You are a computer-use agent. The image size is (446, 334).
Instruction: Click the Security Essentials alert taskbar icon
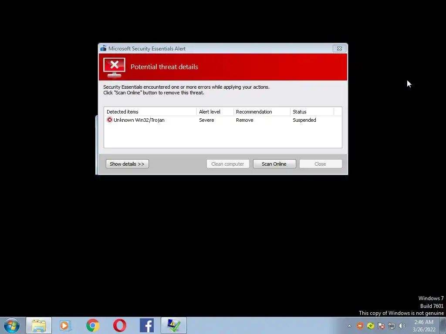tap(174, 325)
